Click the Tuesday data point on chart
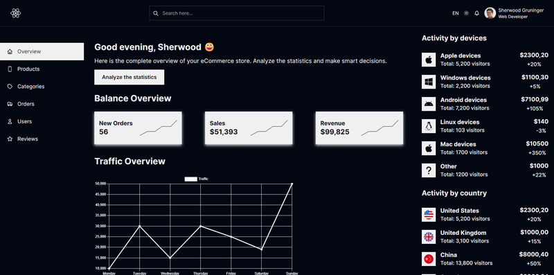 pyautogui.click(x=140, y=226)
